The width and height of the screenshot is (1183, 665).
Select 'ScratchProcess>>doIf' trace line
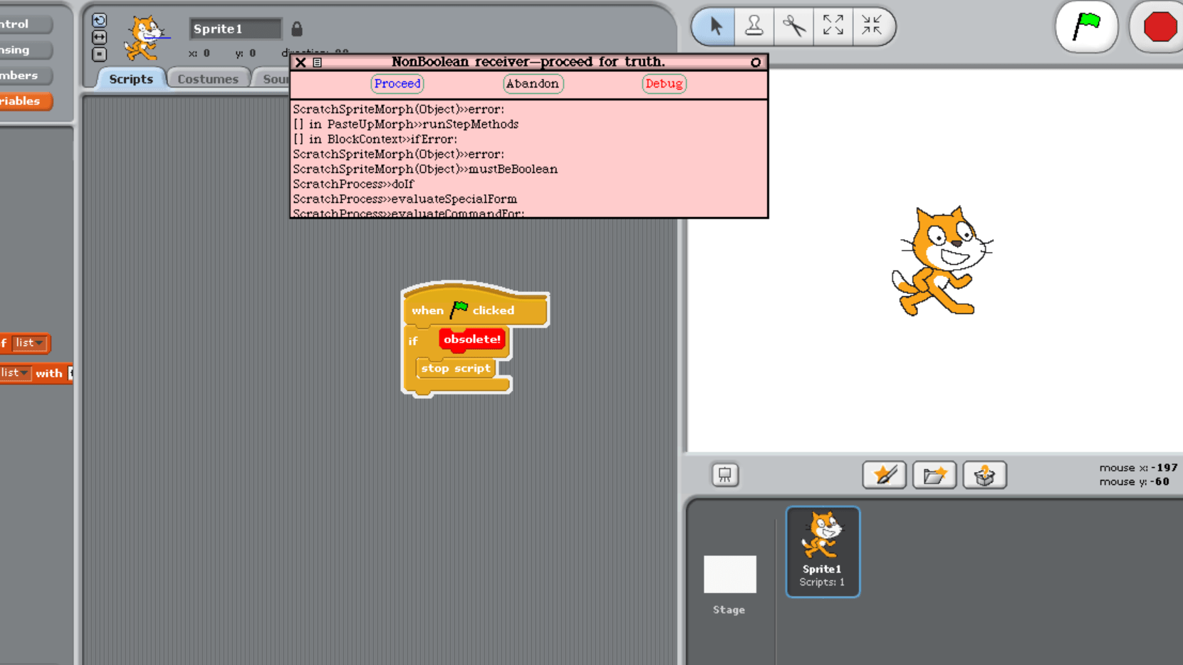[353, 184]
